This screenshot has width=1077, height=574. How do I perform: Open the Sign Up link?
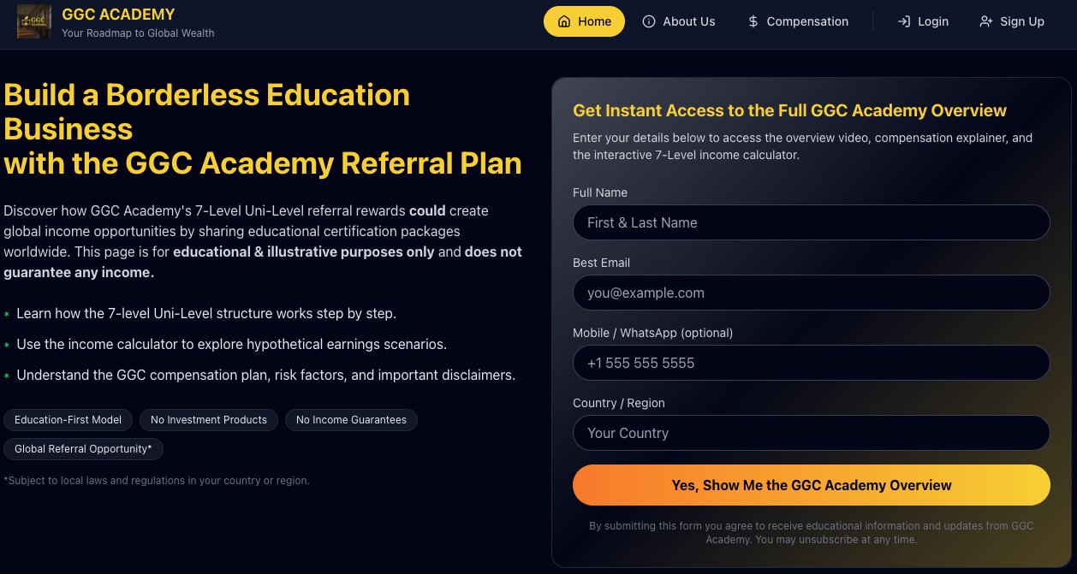[x=1021, y=21]
